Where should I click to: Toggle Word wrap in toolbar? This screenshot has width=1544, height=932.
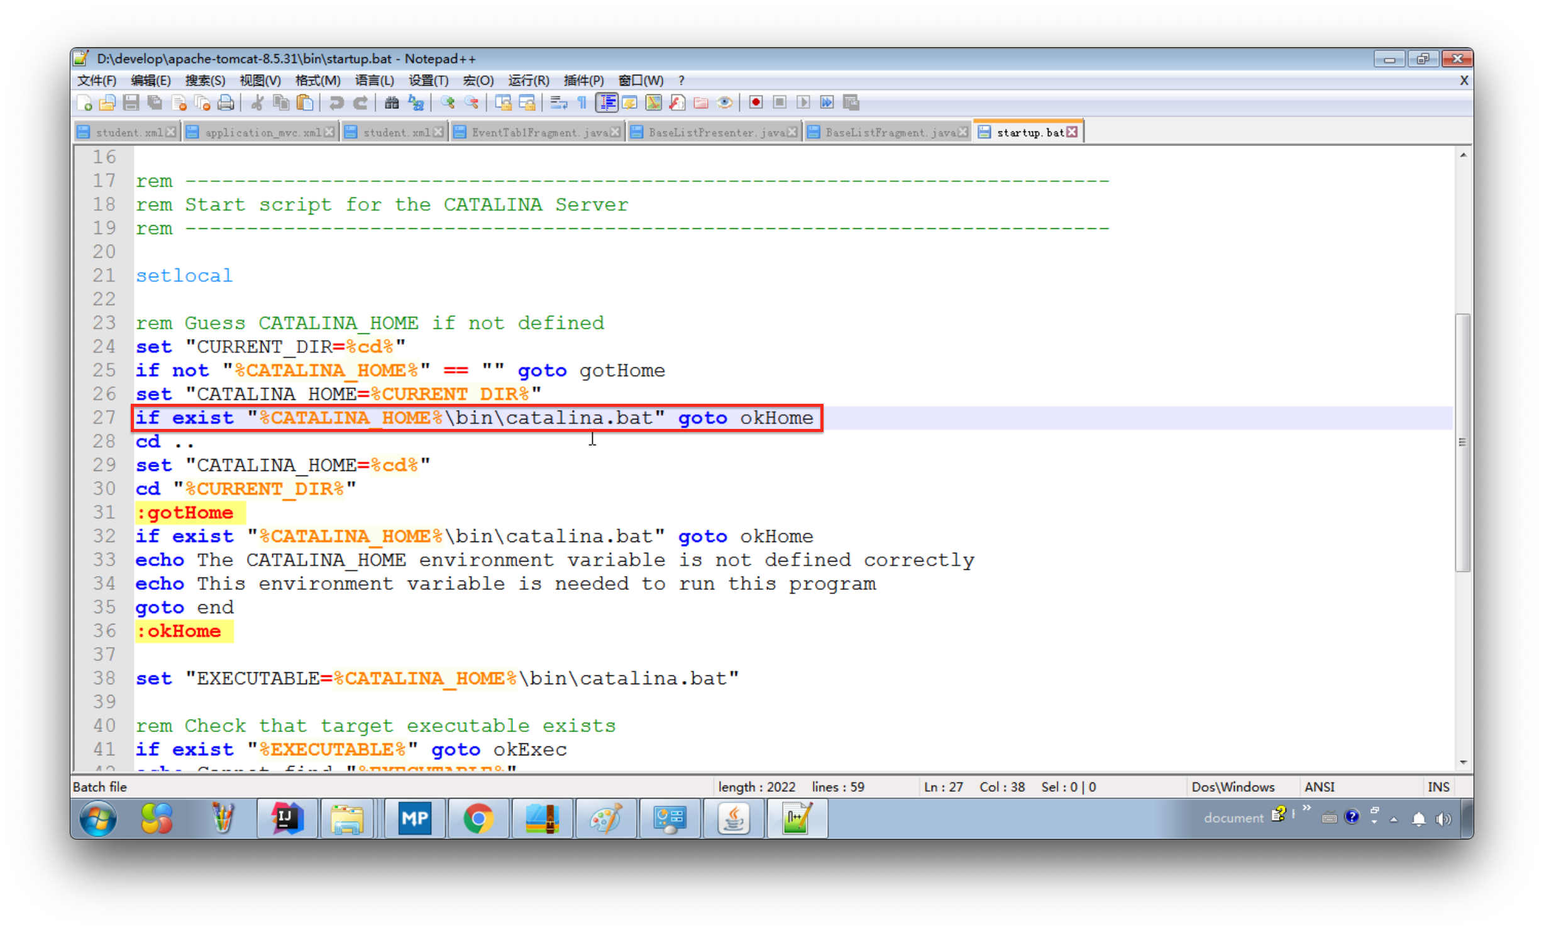click(x=558, y=103)
